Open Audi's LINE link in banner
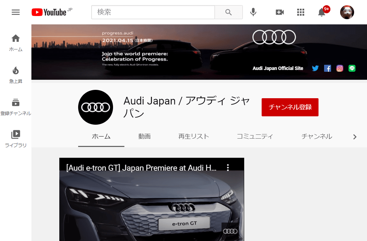The width and height of the screenshot is (367, 241). pyautogui.click(x=352, y=68)
